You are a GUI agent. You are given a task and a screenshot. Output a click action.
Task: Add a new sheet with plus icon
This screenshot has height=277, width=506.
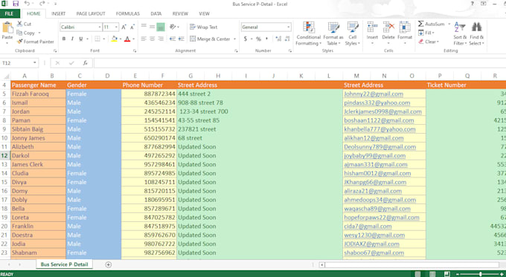click(109, 264)
